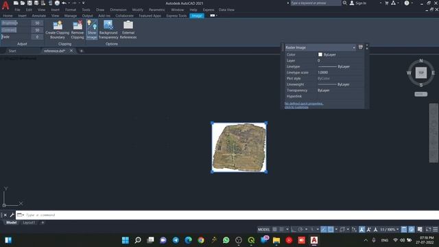Screen dimensions: 439x247
Task: Switch to the Layout1 tab
Action: coord(29,222)
